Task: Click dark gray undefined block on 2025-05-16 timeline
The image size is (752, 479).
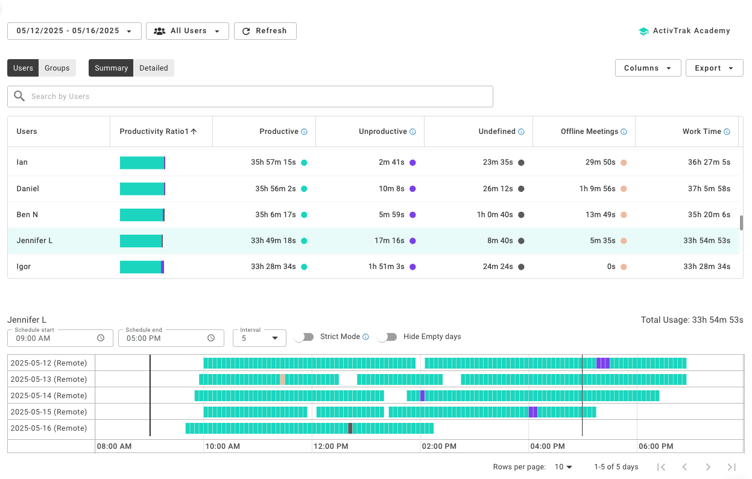Action: 350,428
